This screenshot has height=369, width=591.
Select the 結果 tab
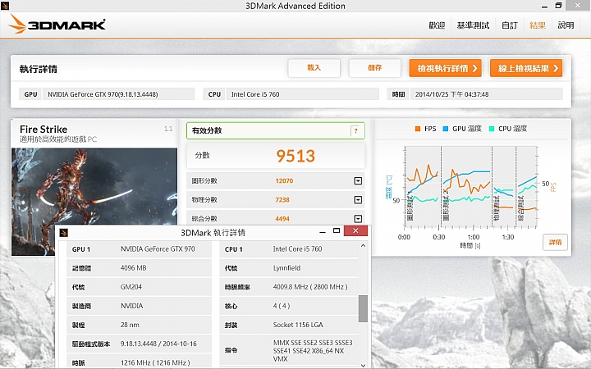538,25
